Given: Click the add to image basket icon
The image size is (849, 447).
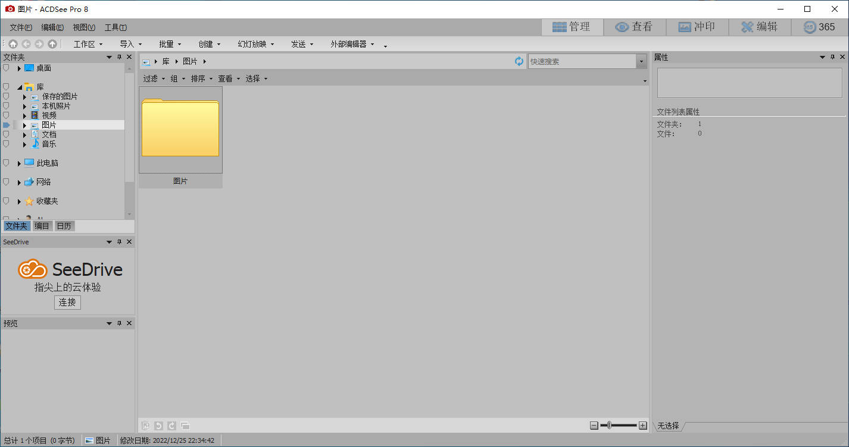Looking at the screenshot, I should point(146,426).
